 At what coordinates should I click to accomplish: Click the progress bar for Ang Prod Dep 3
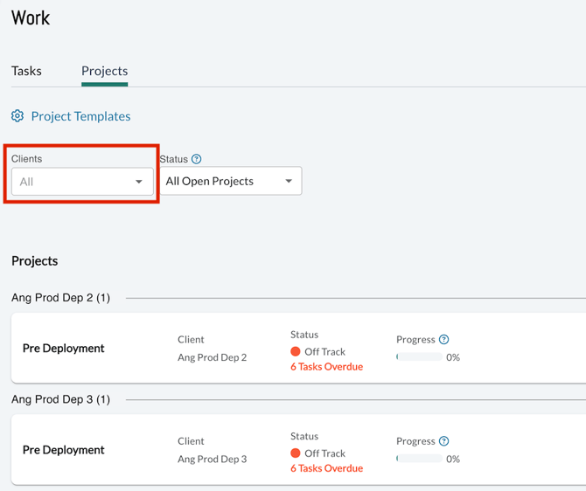(x=419, y=459)
